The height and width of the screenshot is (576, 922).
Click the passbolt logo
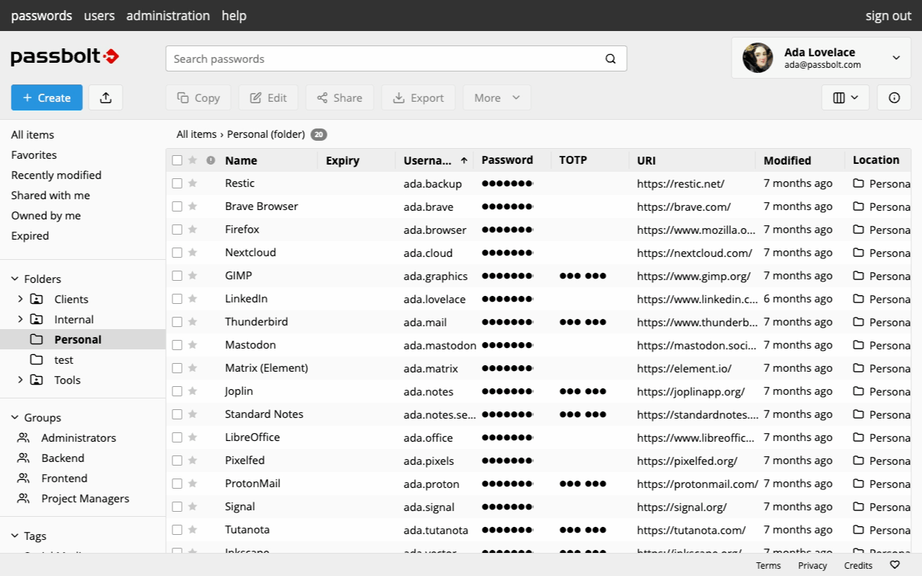(65, 57)
